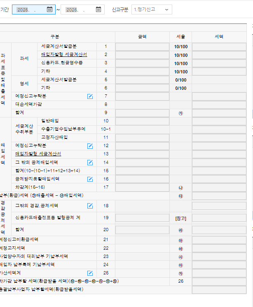Click the 세액 field for row 1 세금계산서발급분

point(219,47)
